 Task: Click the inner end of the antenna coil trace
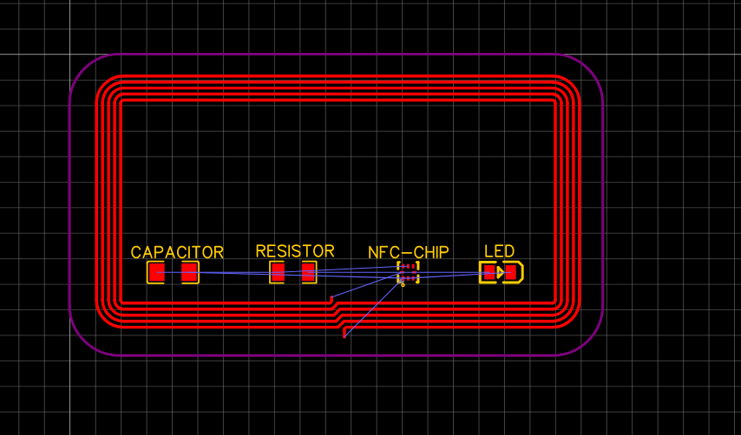coord(331,299)
